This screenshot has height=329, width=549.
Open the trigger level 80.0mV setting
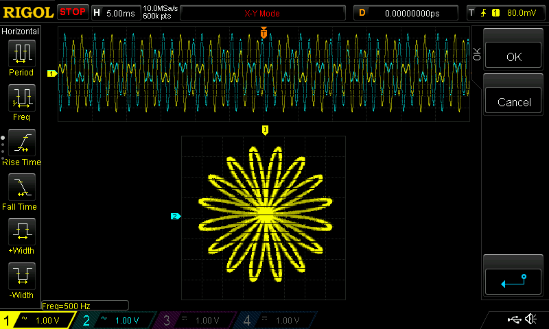tap(506, 12)
